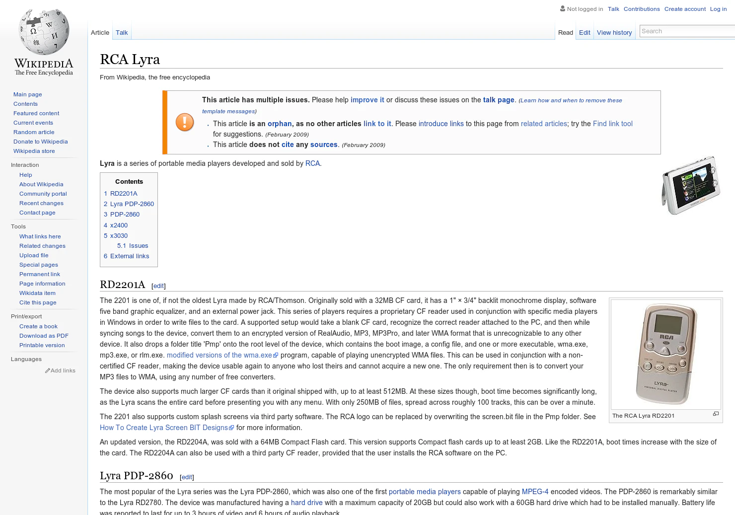
Task: Open the Lyra media player thumbnail
Action: tap(691, 185)
